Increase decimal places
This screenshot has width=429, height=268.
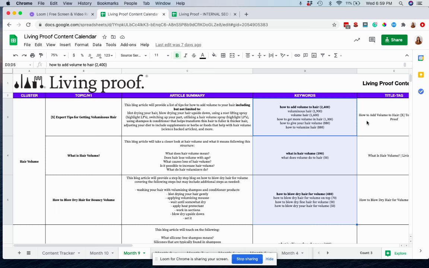point(98,55)
